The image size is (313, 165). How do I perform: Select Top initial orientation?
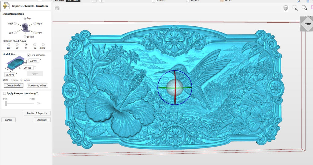pos(25,18)
